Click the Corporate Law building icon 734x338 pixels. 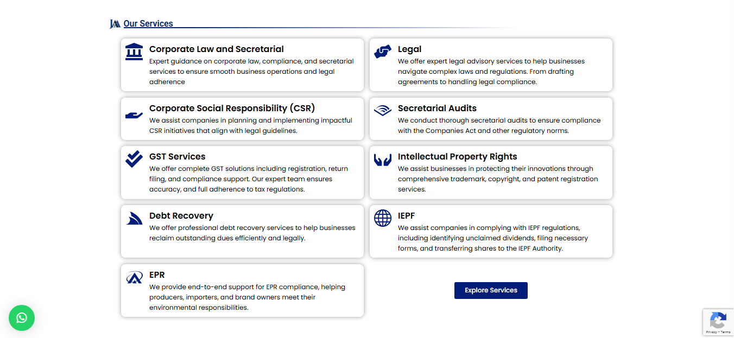pyautogui.click(x=134, y=52)
